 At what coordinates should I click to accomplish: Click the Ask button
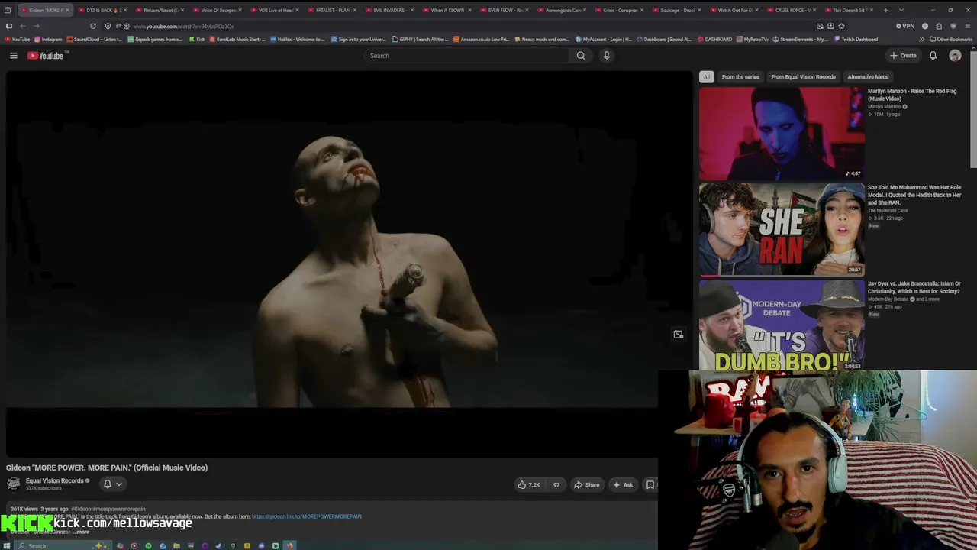[623, 484]
